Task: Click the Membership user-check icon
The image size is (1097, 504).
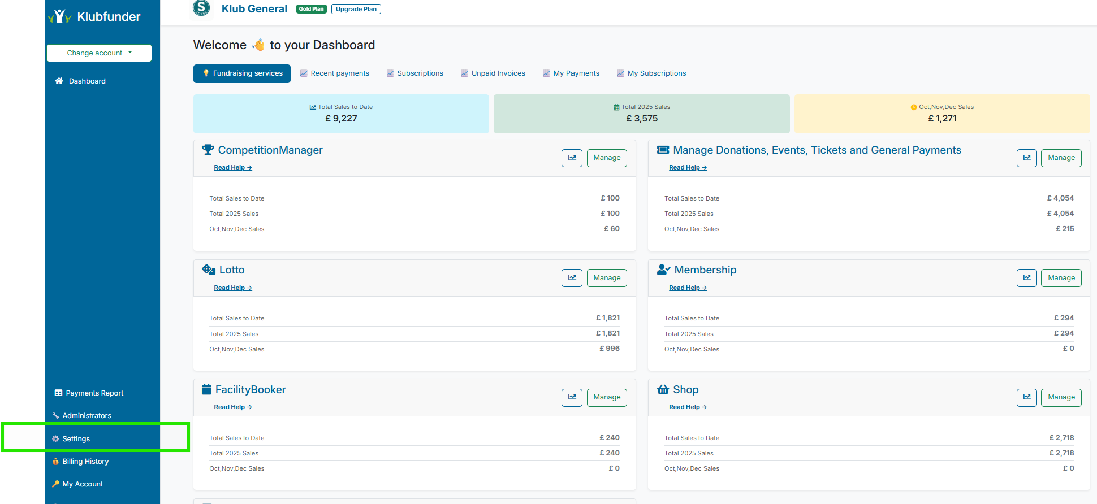Action: tap(664, 270)
